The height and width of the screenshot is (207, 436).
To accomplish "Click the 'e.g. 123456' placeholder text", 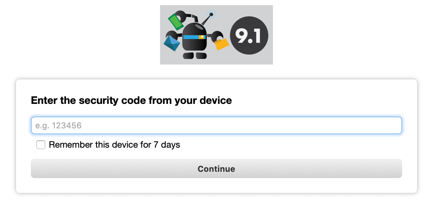I will tap(58, 126).
